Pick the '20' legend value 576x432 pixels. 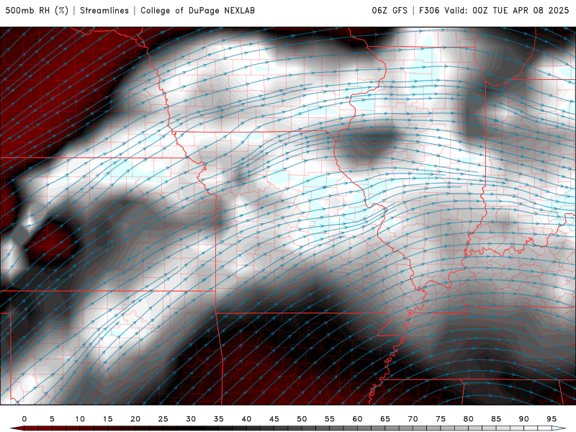135,419
